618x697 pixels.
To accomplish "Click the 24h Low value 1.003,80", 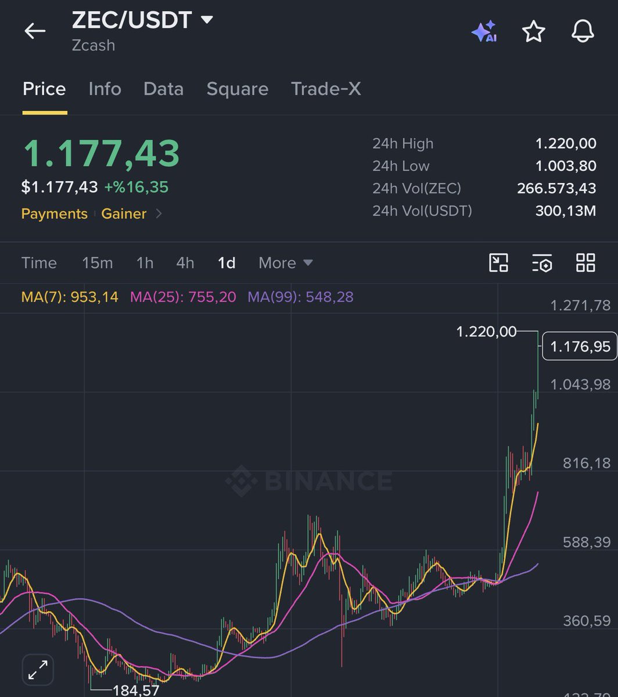I will pos(566,166).
